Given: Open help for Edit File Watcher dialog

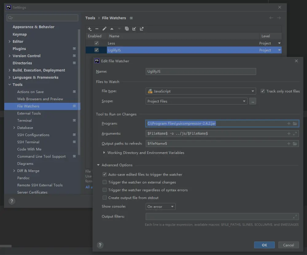Looking at the screenshot, I should tap(100, 245).
